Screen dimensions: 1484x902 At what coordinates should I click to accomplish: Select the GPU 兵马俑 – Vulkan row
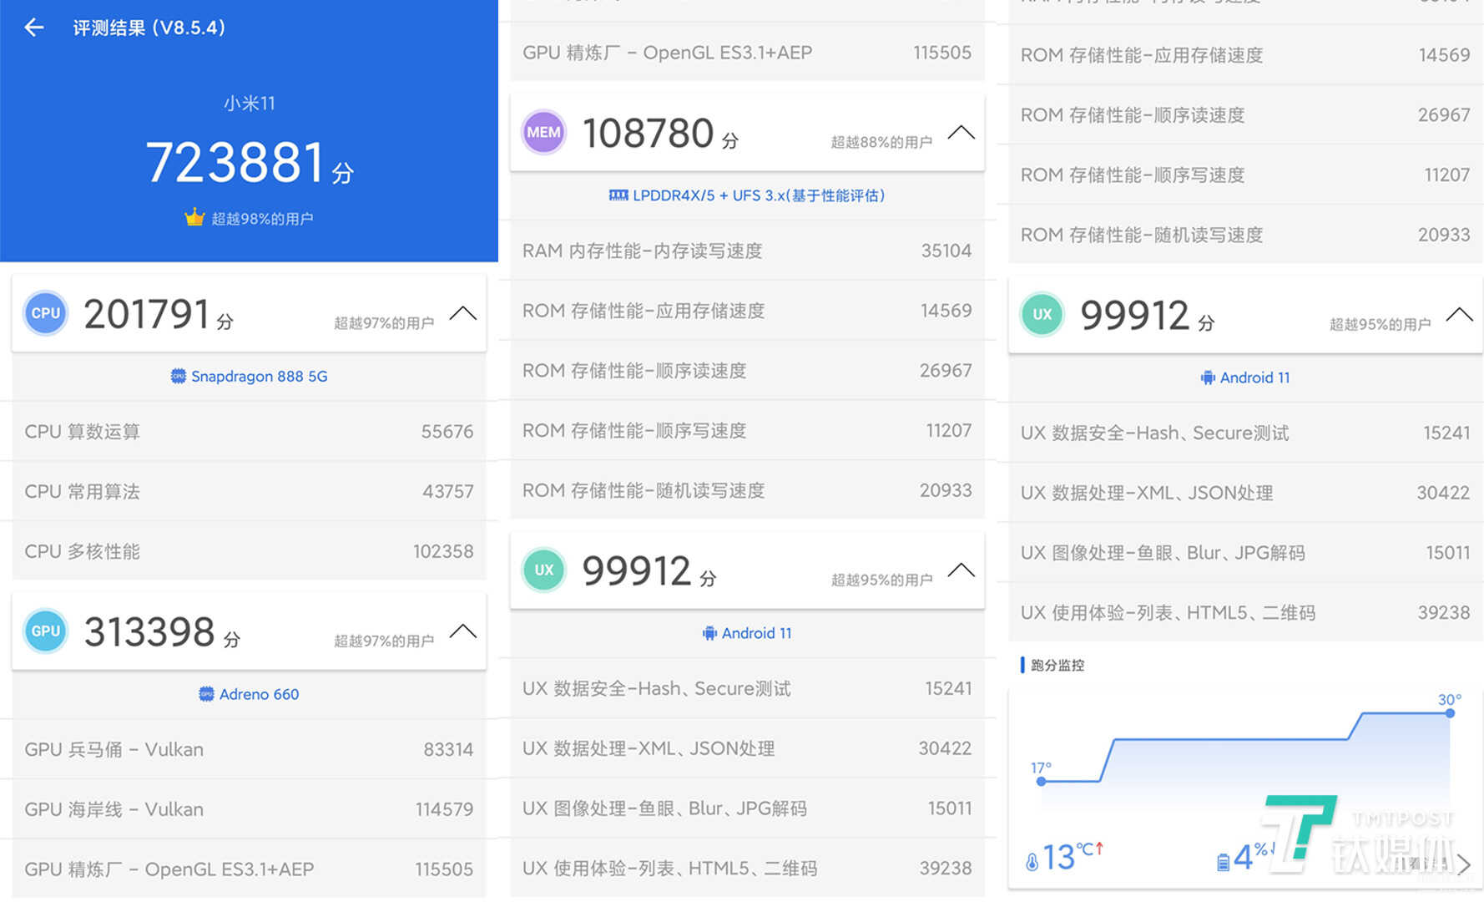pyautogui.click(x=249, y=749)
